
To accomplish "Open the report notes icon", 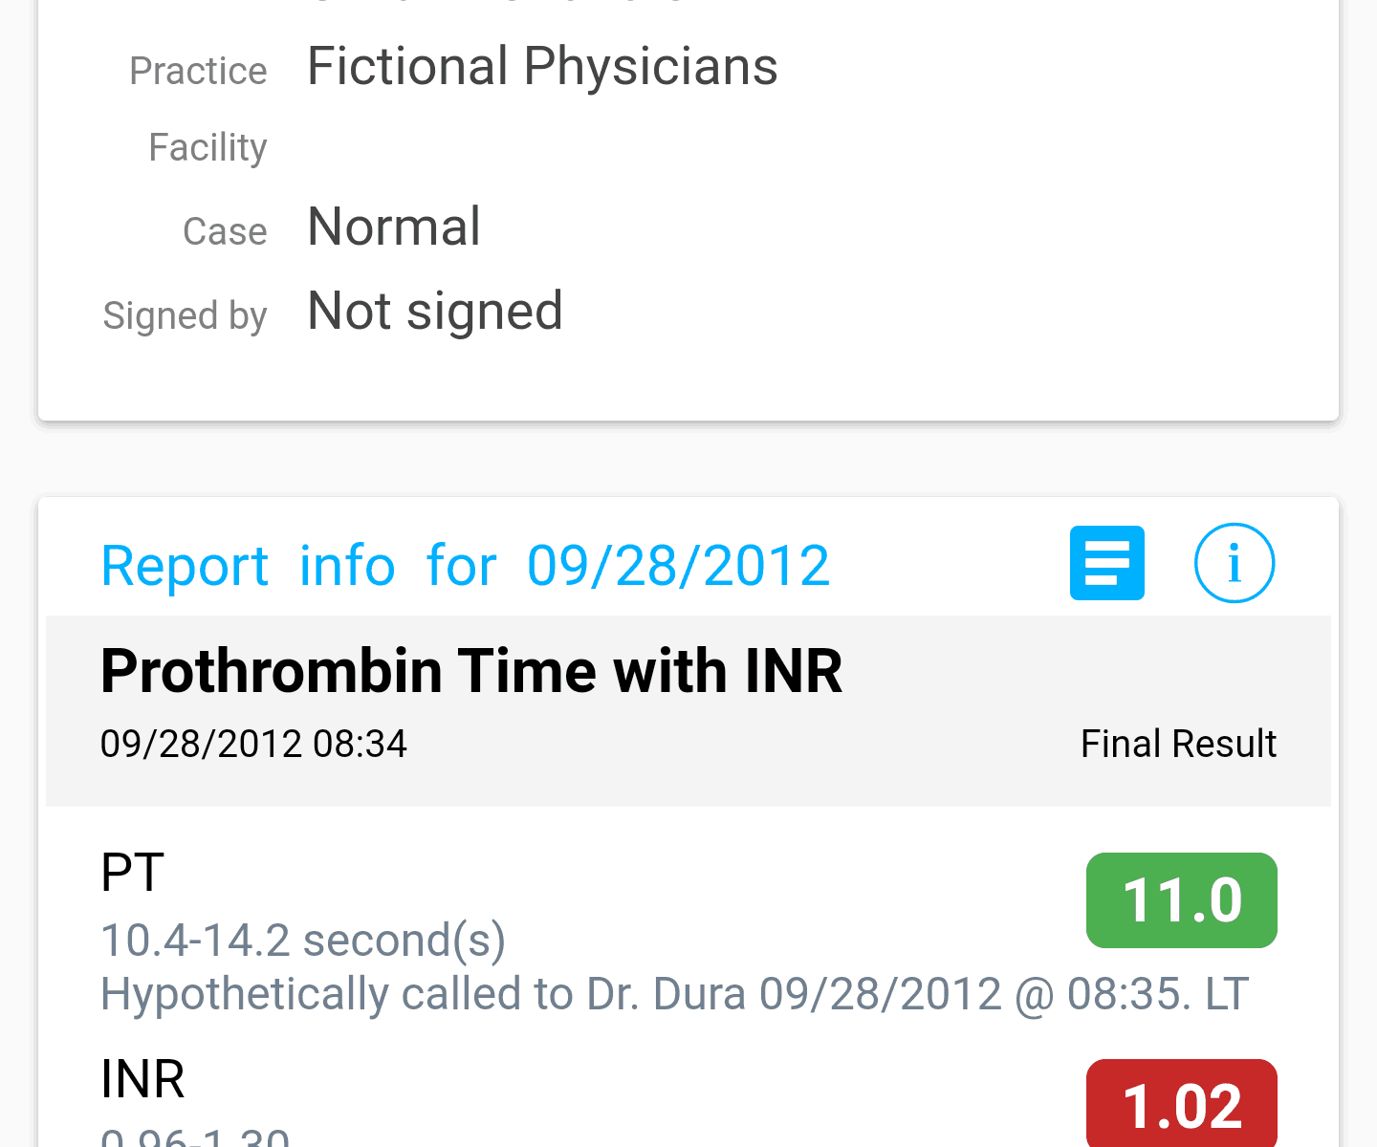I will (x=1106, y=563).
